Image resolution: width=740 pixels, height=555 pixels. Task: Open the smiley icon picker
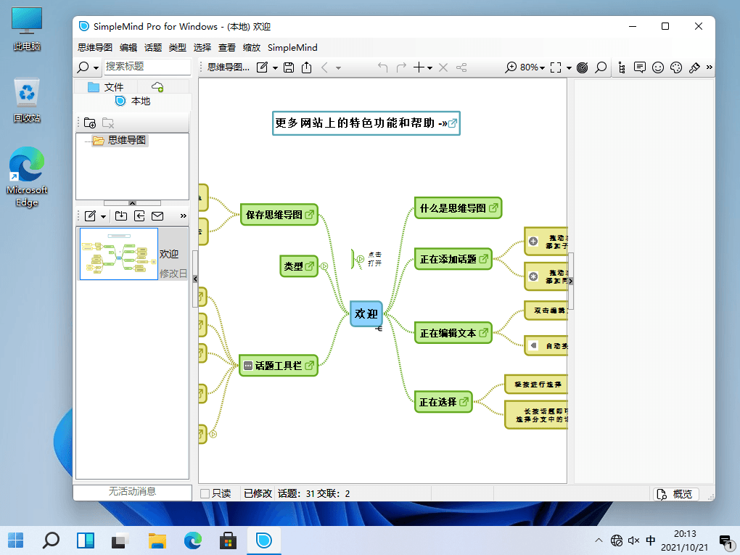658,67
